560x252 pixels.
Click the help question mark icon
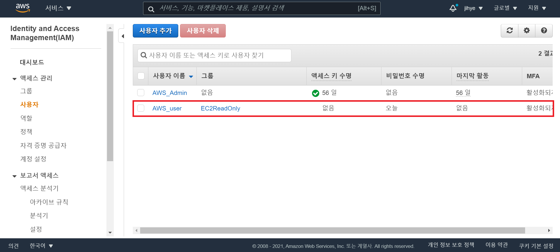tap(544, 30)
